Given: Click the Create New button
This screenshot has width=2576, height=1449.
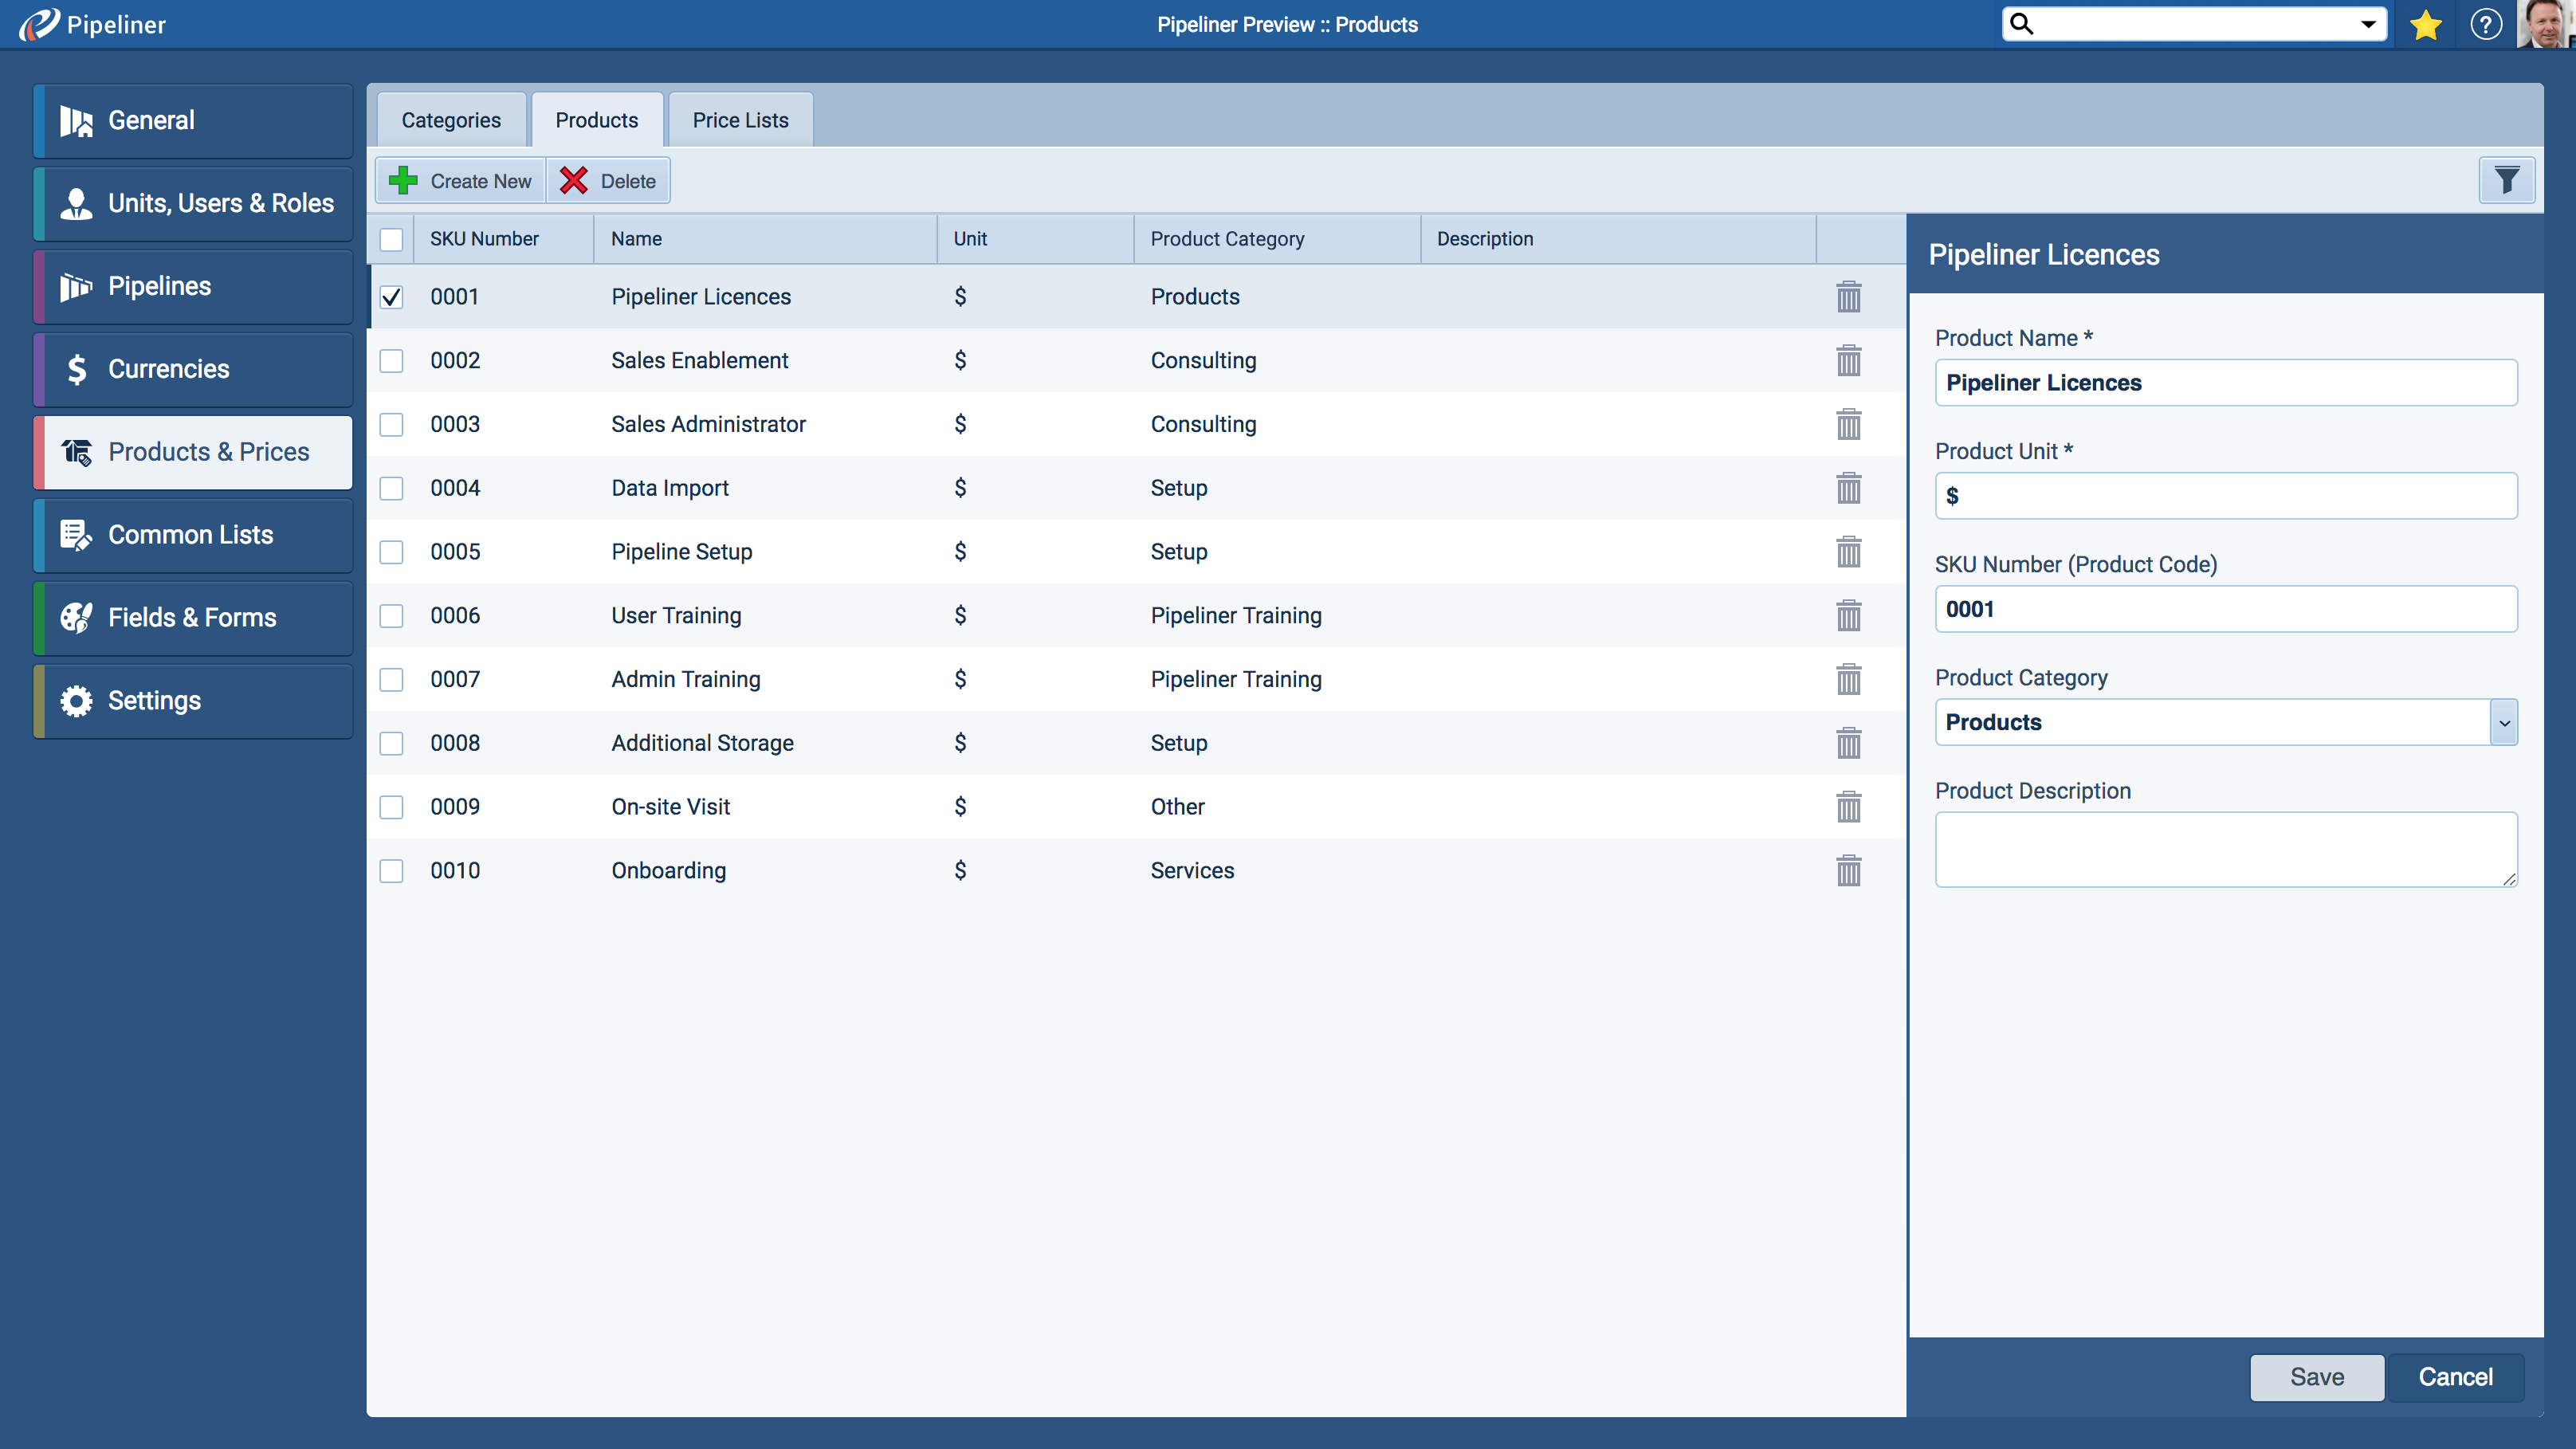Looking at the screenshot, I should [461, 181].
